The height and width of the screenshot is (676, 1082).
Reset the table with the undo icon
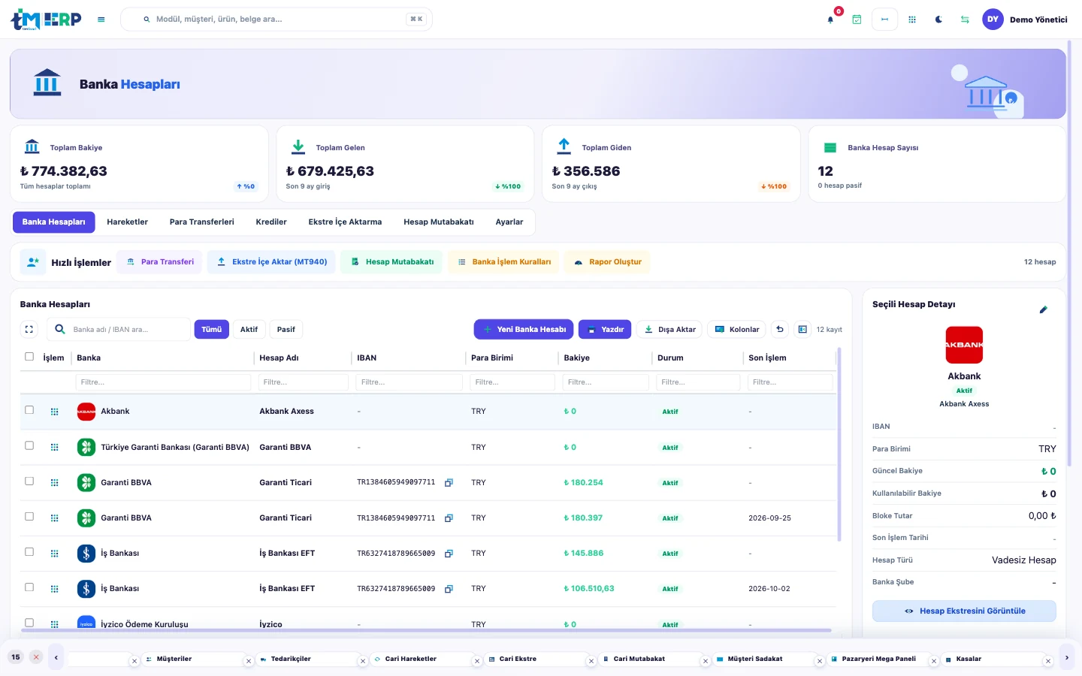(x=780, y=329)
